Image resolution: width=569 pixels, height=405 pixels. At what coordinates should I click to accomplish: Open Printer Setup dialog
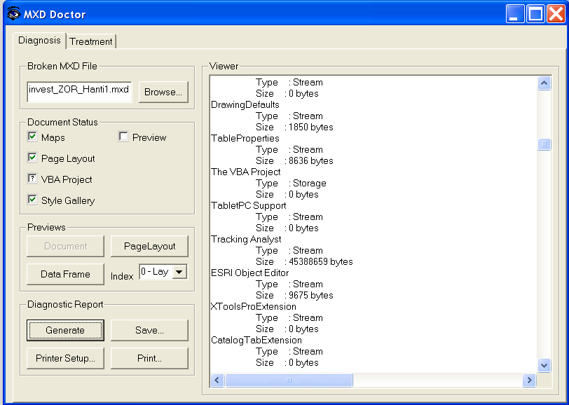[x=65, y=359]
